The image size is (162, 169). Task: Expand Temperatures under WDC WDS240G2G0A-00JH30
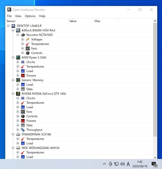[x=18, y=152]
